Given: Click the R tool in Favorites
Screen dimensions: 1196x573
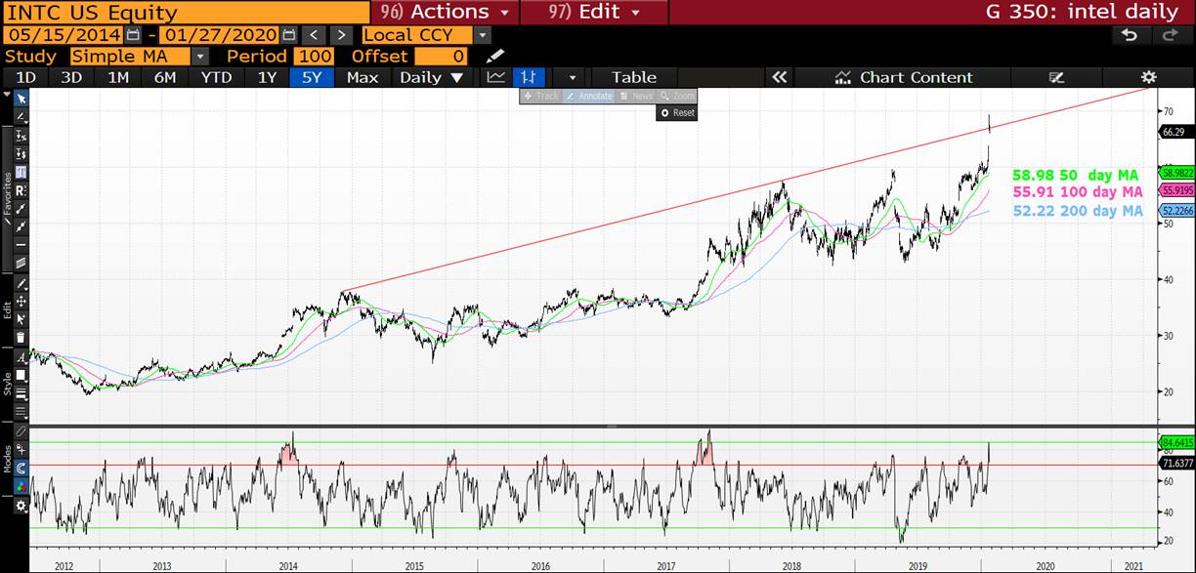Looking at the screenshot, I should point(21,190).
